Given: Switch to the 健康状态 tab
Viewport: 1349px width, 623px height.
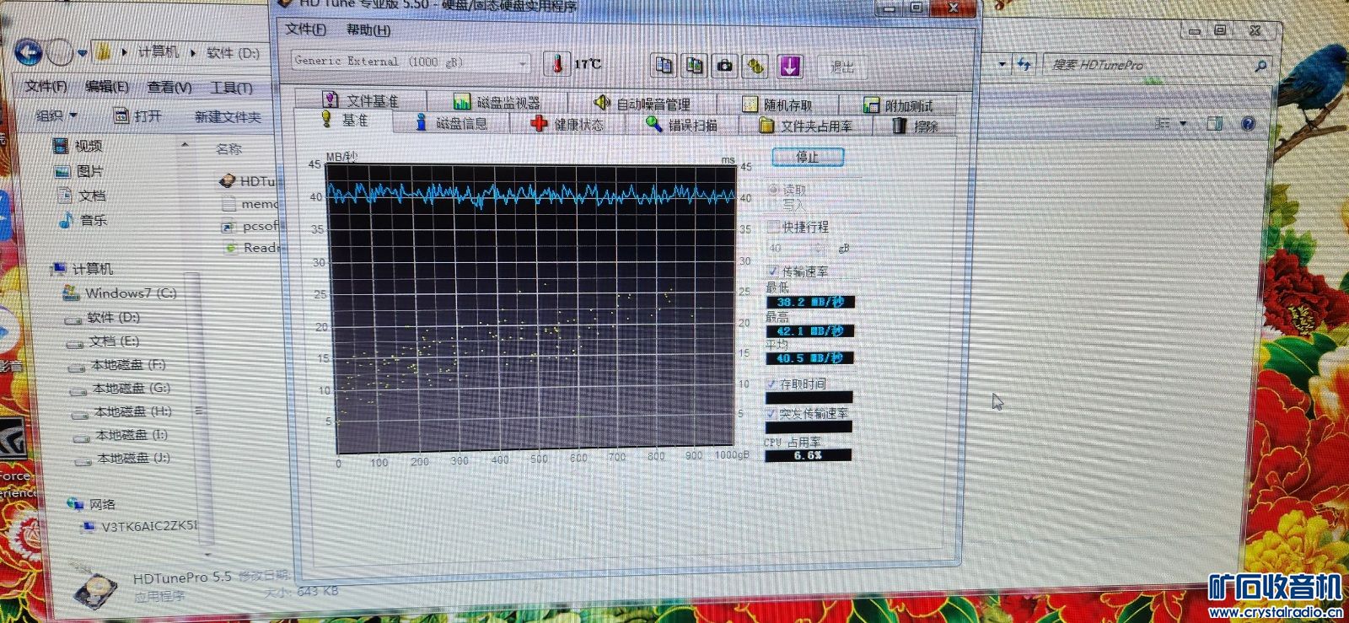Looking at the screenshot, I should pos(567,124).
